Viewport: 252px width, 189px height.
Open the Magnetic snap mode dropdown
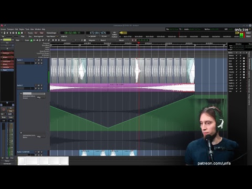[93, 40]
